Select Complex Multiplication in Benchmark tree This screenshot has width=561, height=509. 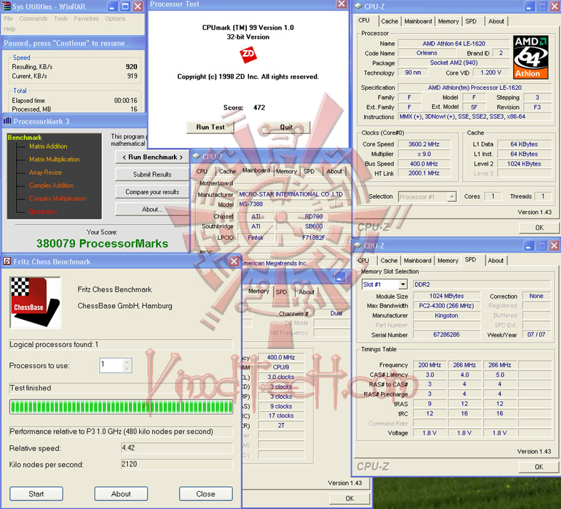pos(57,198)
